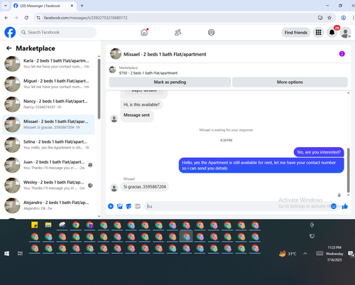The height and width of the screenshot is (285, 355).
Task: Click the Facebook logo
Action: click(10, 32)
